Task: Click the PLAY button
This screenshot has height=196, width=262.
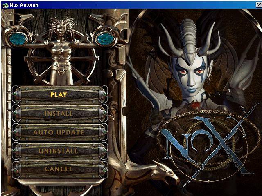Action: 60,95
